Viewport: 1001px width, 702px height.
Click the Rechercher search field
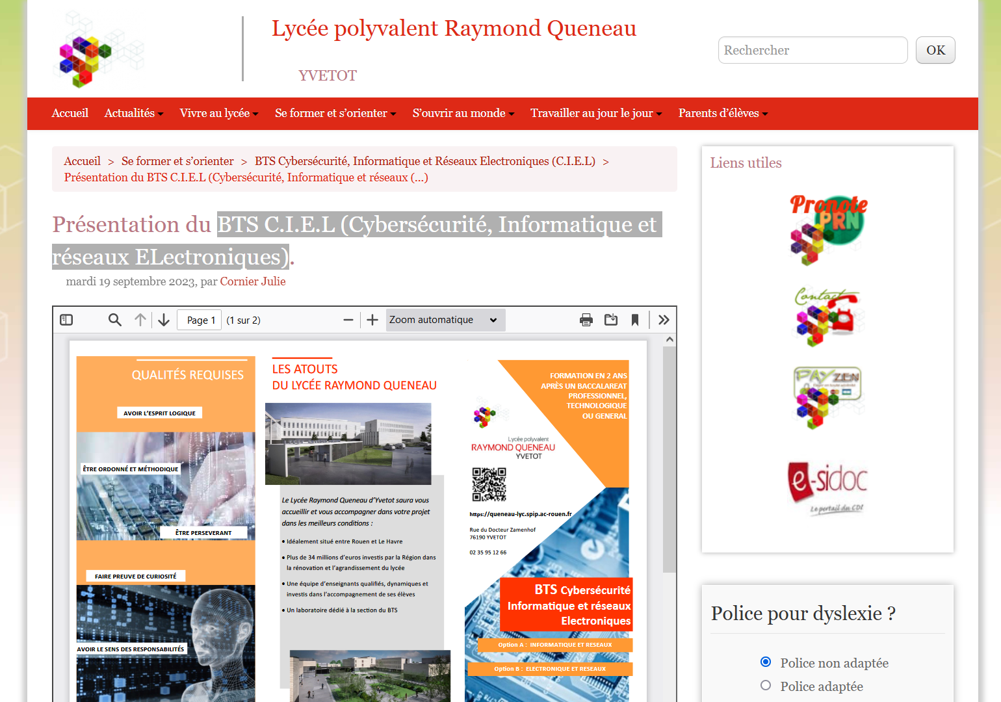tap(812, 50)
